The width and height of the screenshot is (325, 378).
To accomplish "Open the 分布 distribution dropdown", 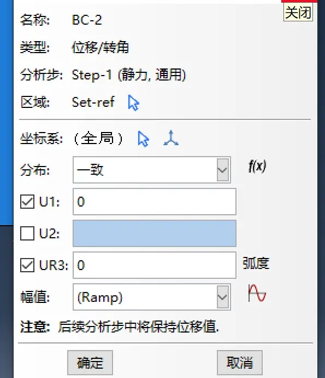I will pos(152,170).
